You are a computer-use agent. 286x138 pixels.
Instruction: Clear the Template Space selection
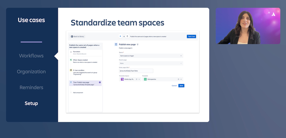(x=136, y=79)
